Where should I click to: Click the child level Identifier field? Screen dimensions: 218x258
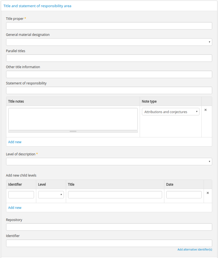click(x=21, y=195)
